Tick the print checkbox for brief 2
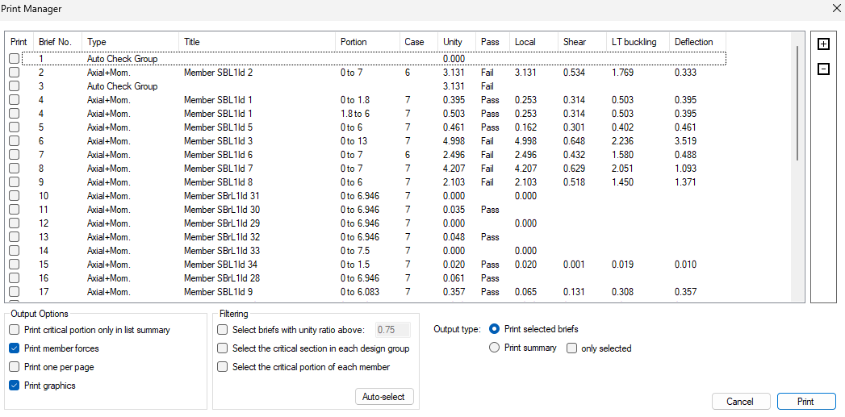The image size is (845, 417). click(14, 73)
